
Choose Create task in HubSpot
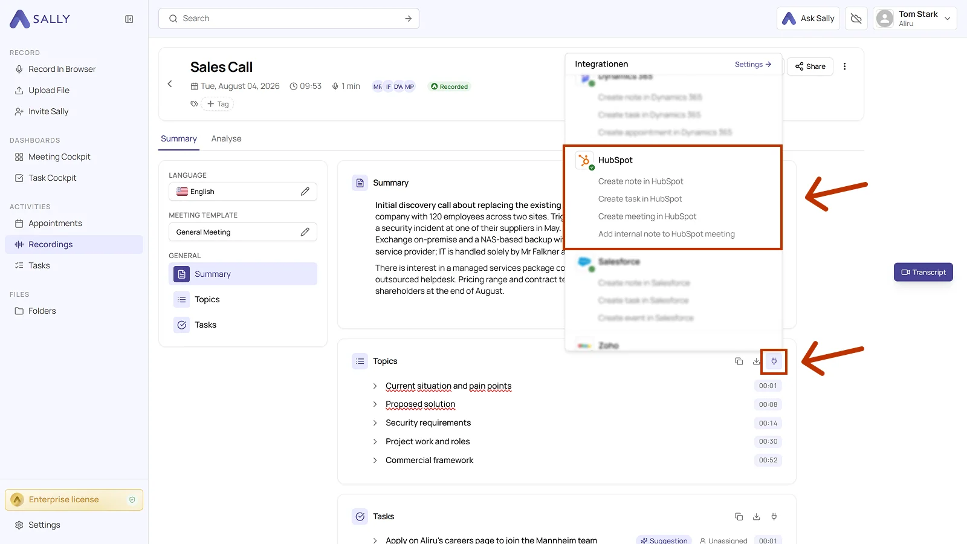coord(640,199)
